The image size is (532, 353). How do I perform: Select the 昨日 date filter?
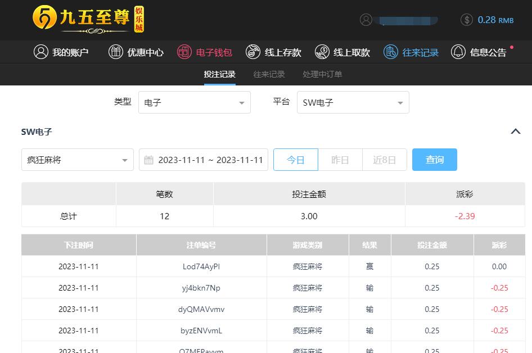(x=340, y=160)
